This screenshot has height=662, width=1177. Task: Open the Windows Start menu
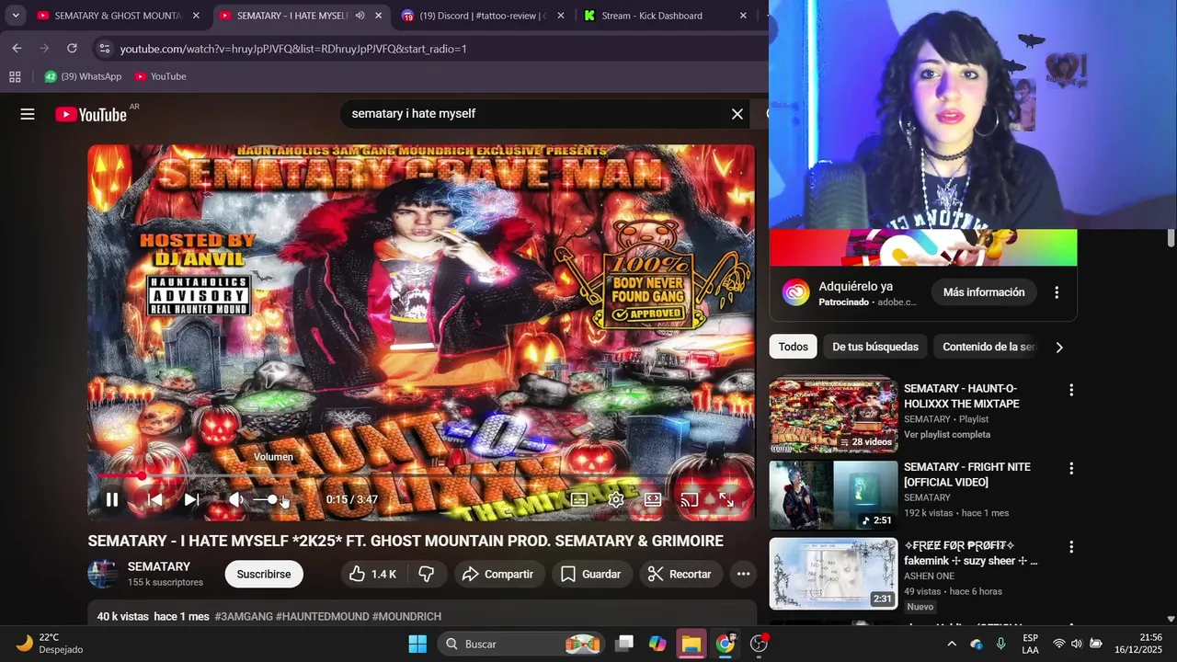pos(417,644)
